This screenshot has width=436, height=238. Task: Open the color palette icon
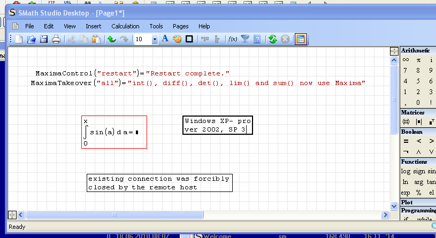pos(177,39)
